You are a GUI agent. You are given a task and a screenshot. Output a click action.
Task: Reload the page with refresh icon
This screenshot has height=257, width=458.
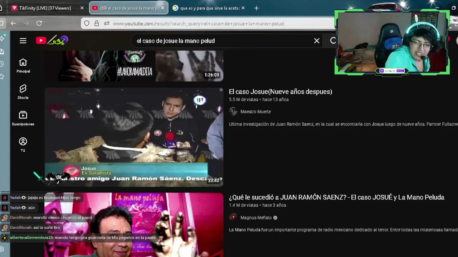(x=39, y=23)
